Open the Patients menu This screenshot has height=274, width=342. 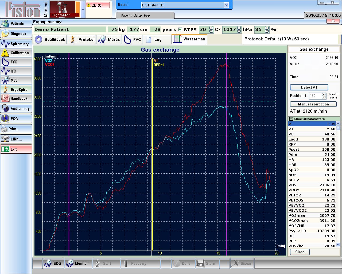(x=126, y=16)
